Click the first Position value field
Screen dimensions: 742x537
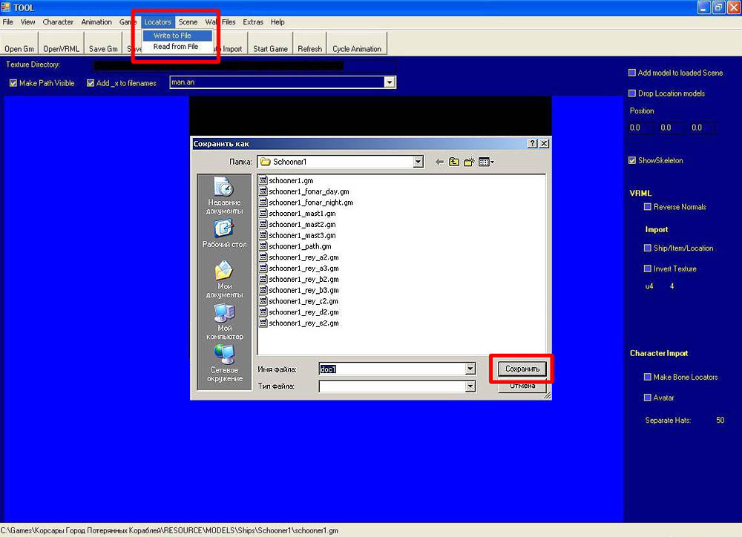[x=642, y=128]
